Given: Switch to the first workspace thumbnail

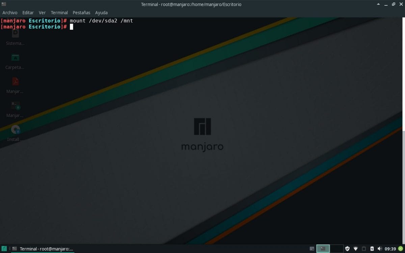Looking at the screenshot, I should (x=323, y=249).
